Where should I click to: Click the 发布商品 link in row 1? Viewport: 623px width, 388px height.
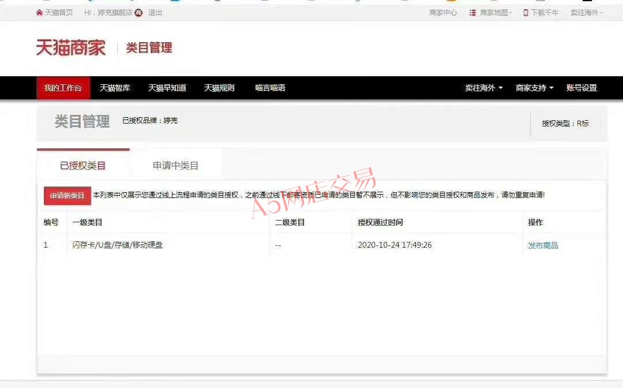tap(543, 246)
